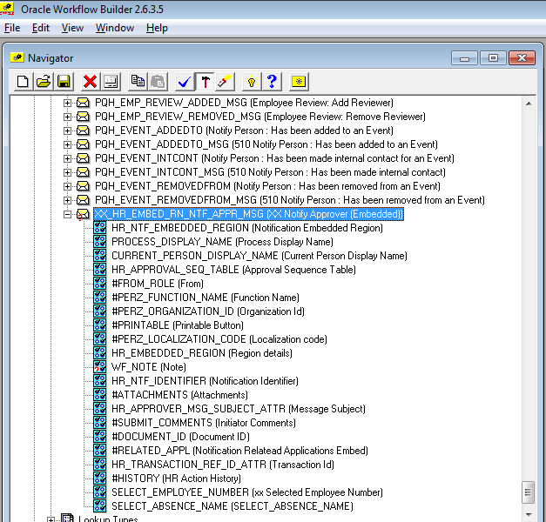Click the Copy toolbar icon

(138, 82)
